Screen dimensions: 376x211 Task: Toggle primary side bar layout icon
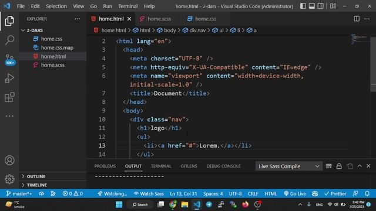[x=303, y=6]
